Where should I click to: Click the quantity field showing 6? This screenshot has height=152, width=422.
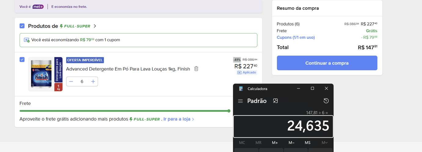click(x=82, y=81)
